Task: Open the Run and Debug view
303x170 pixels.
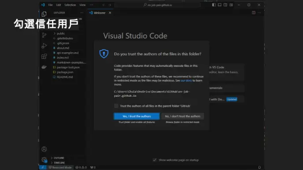Action: click(x=44, y=46)
